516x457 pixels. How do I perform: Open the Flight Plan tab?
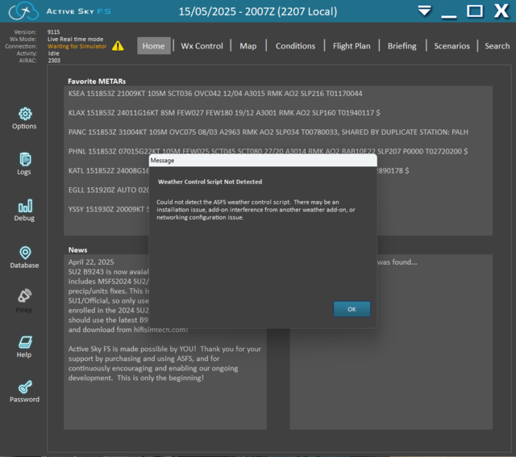(352, 46)
